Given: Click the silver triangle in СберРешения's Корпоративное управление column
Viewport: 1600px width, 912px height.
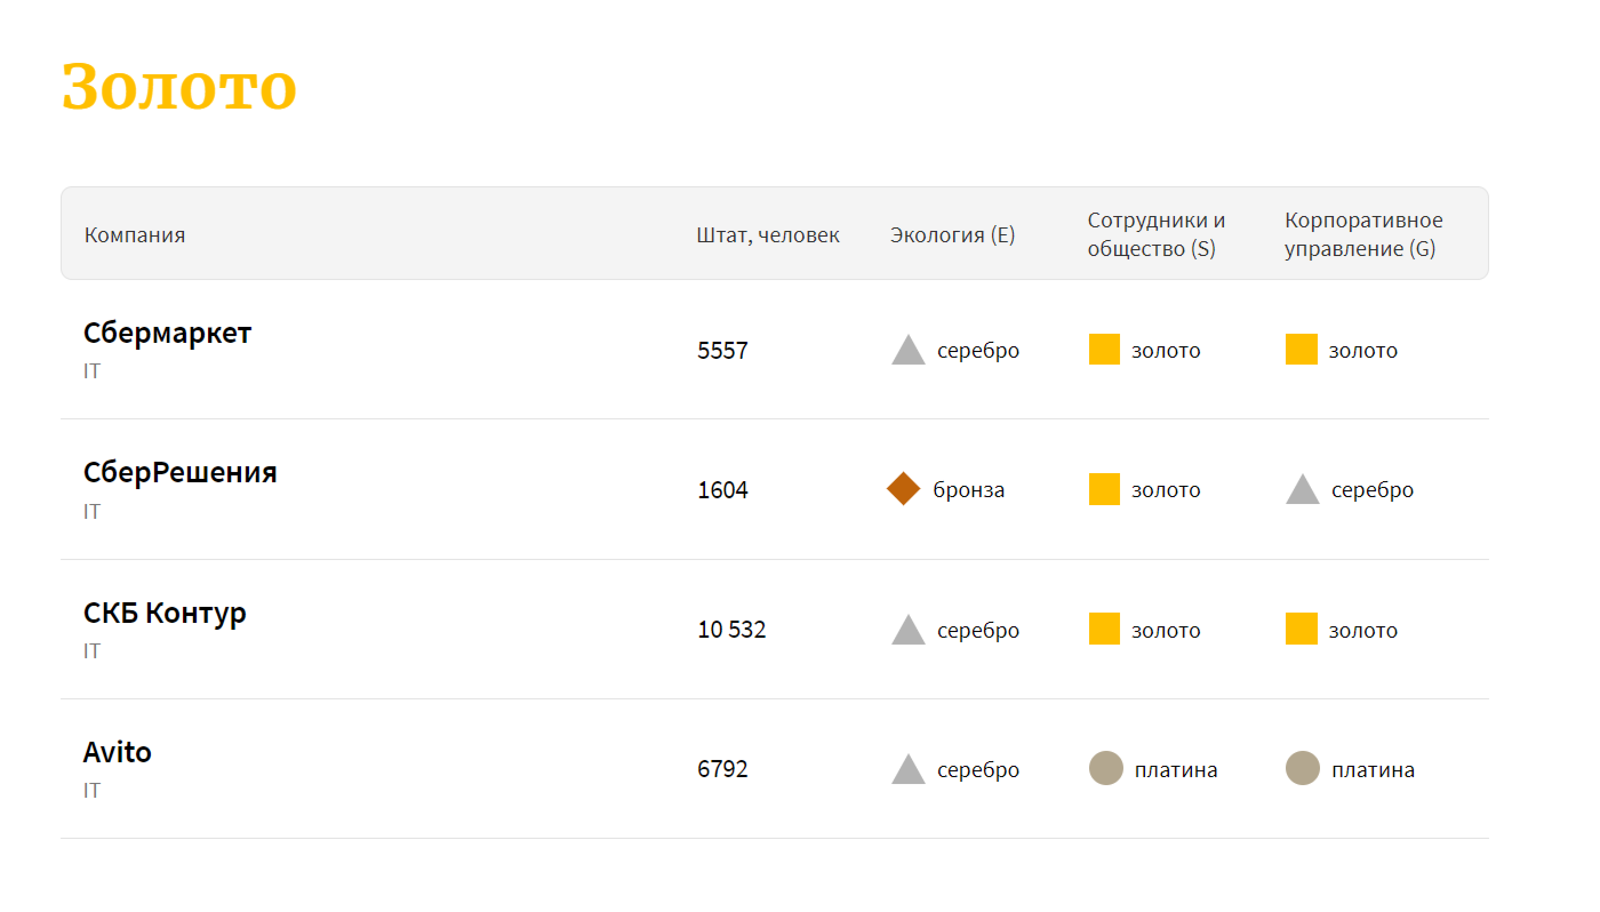Looking at the screenshot, I should point(1302,491).
